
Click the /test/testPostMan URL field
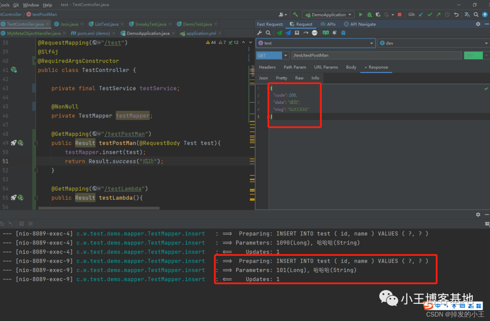376,55
